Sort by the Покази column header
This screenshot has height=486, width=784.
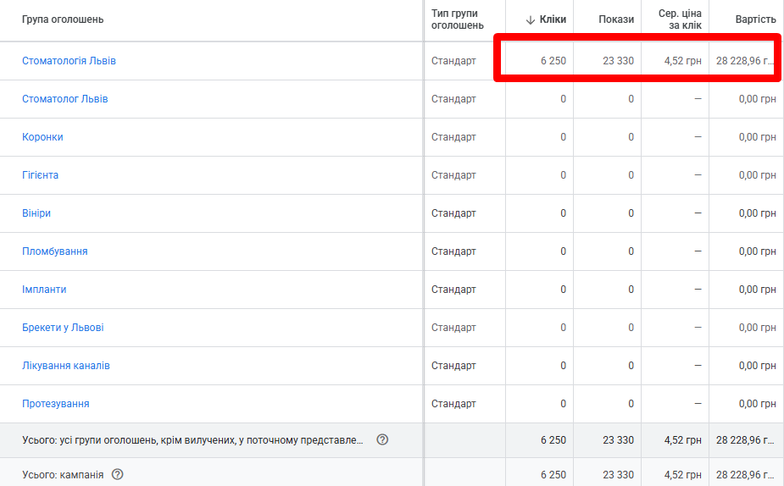point(616,19)
